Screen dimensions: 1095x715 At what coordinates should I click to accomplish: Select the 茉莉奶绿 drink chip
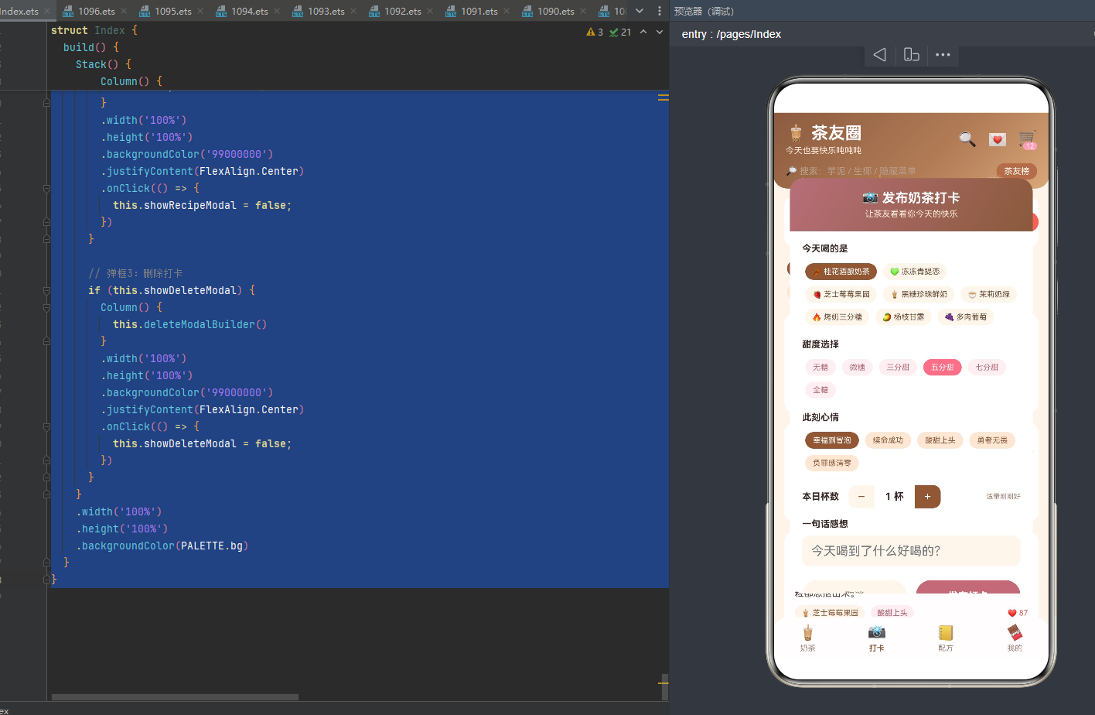coord(988,294)
